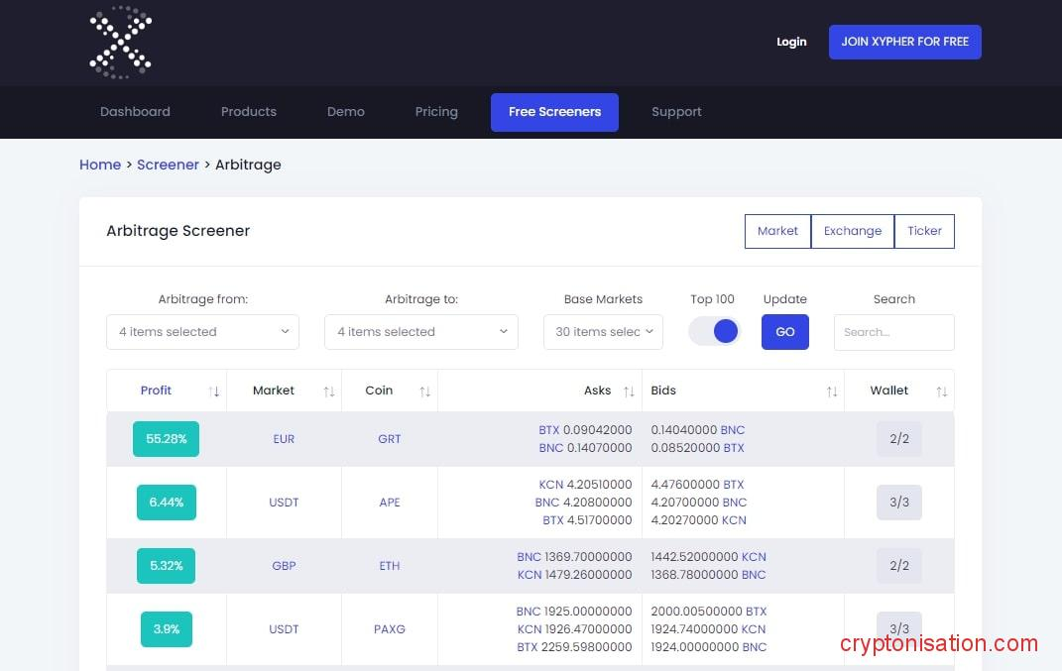The width and height of the screenshot is (1062, 671).
Task: Click JOIN XYPHER FOR FREE
Action: pos(904,42)
